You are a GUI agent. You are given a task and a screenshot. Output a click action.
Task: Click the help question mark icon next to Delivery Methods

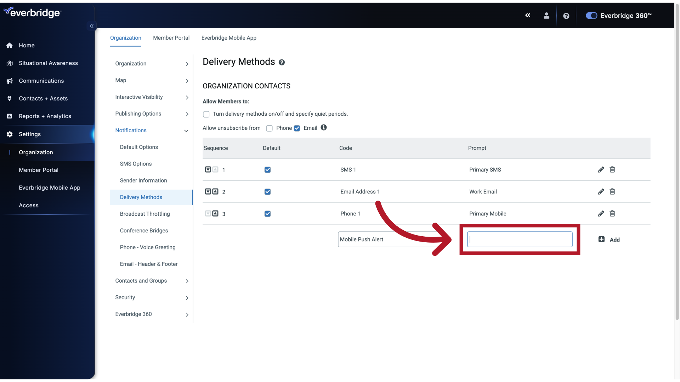[281, 62]
